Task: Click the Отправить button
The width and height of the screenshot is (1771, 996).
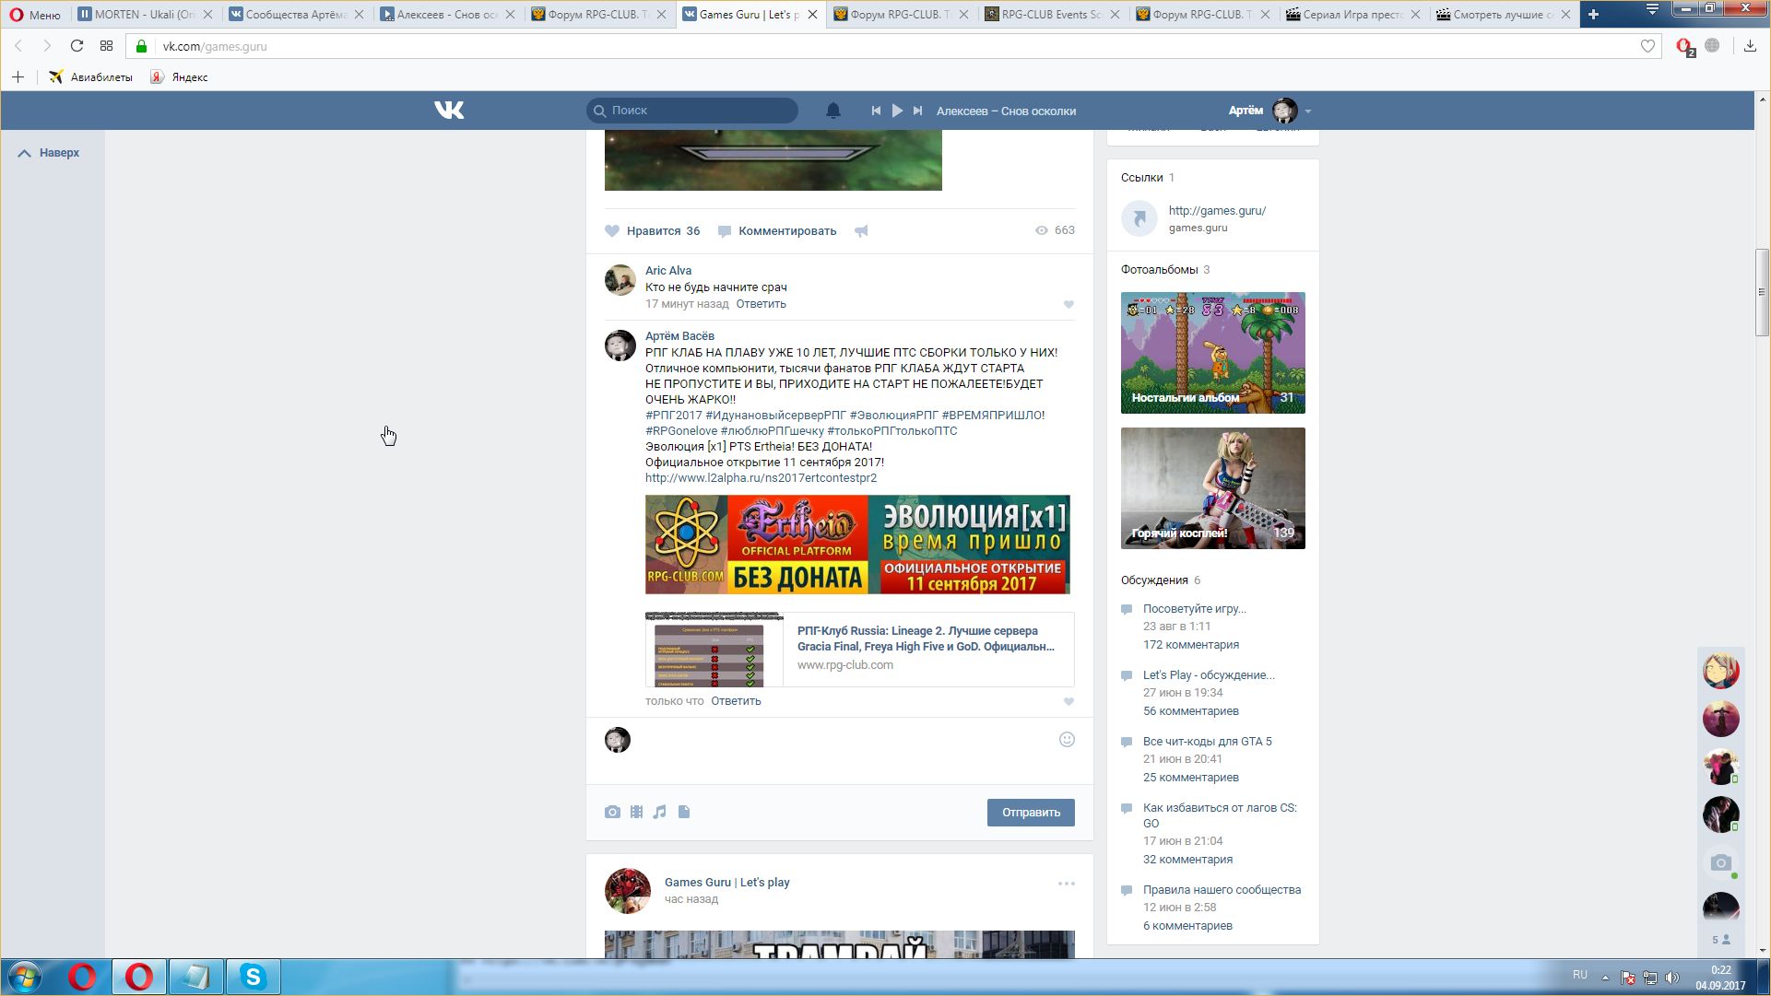Action: point(1031,813)
